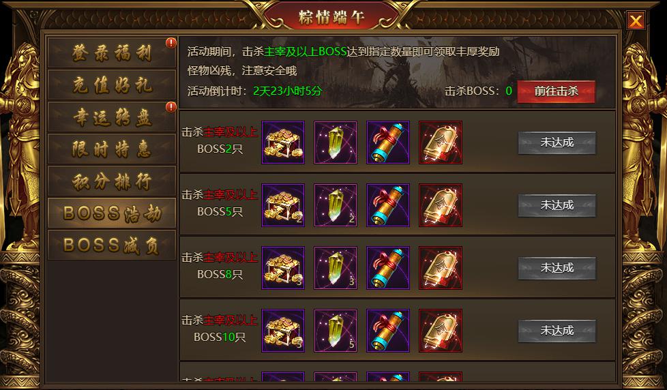The image size is (667, 390).
Task: Click the red 前往击杀 button
Action: coord(556,91)
